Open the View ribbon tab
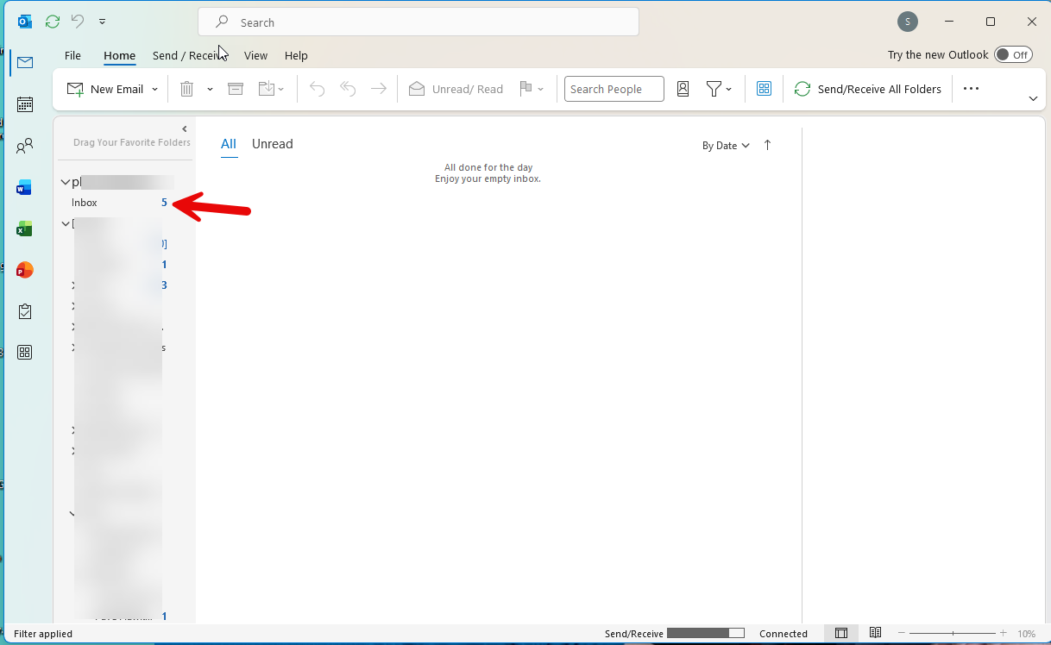This screenshot has width=1051, height=645. (255, 55)
